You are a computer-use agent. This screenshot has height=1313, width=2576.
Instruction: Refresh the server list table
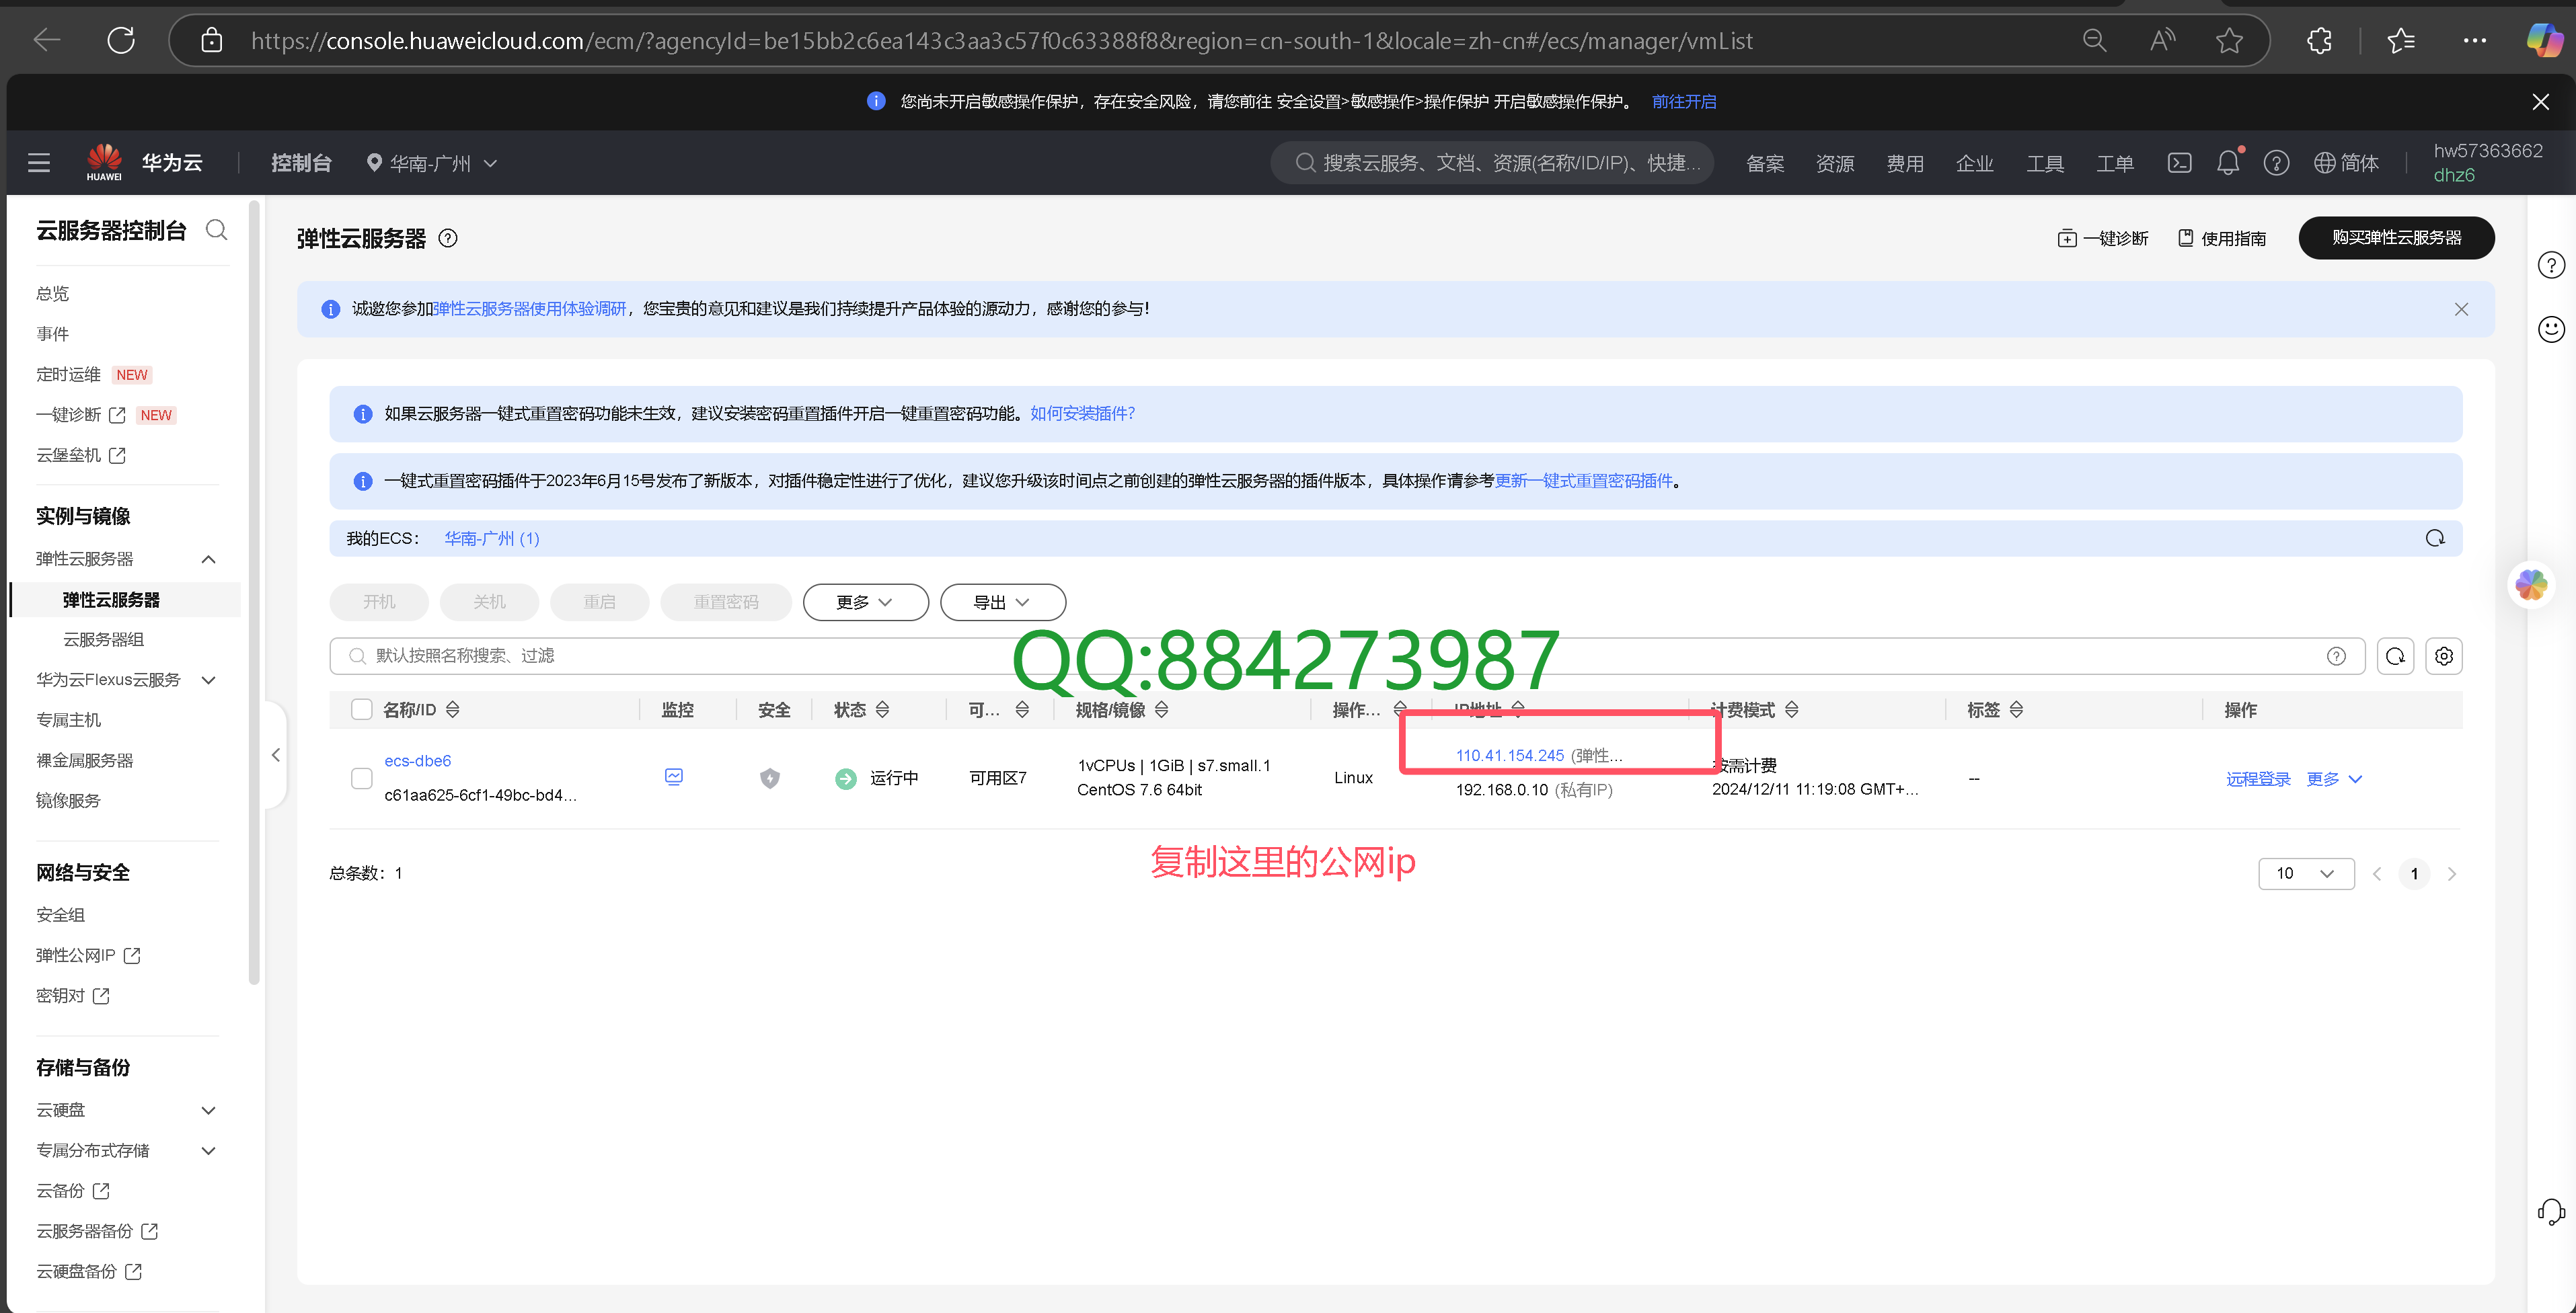pos(2395,656)
